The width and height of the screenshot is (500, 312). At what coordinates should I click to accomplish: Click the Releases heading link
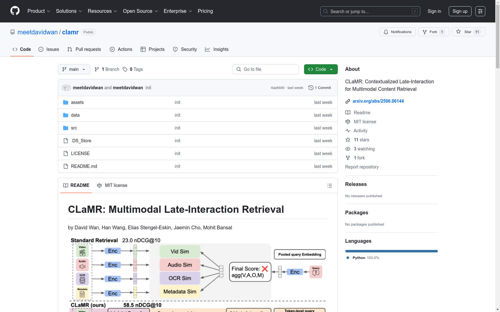click(x=356, y=184)
